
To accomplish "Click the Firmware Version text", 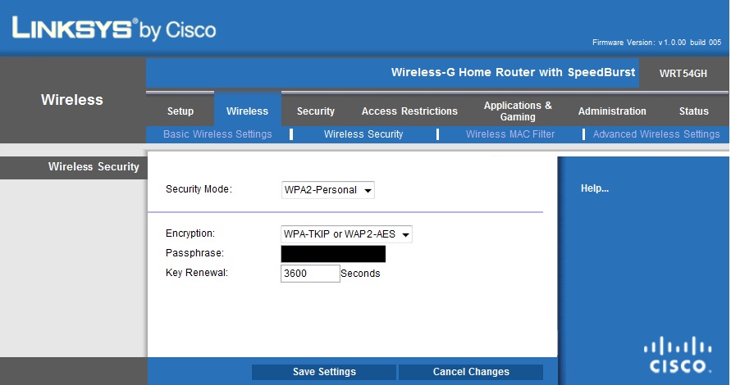I will click(656, 43).
